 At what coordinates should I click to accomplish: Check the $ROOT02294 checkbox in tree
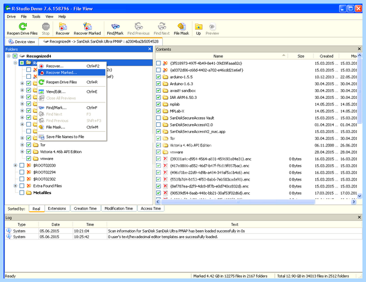22,172
